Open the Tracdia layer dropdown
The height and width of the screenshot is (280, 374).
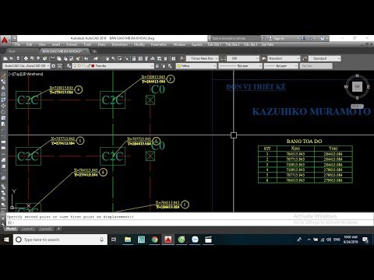(113, 66)
